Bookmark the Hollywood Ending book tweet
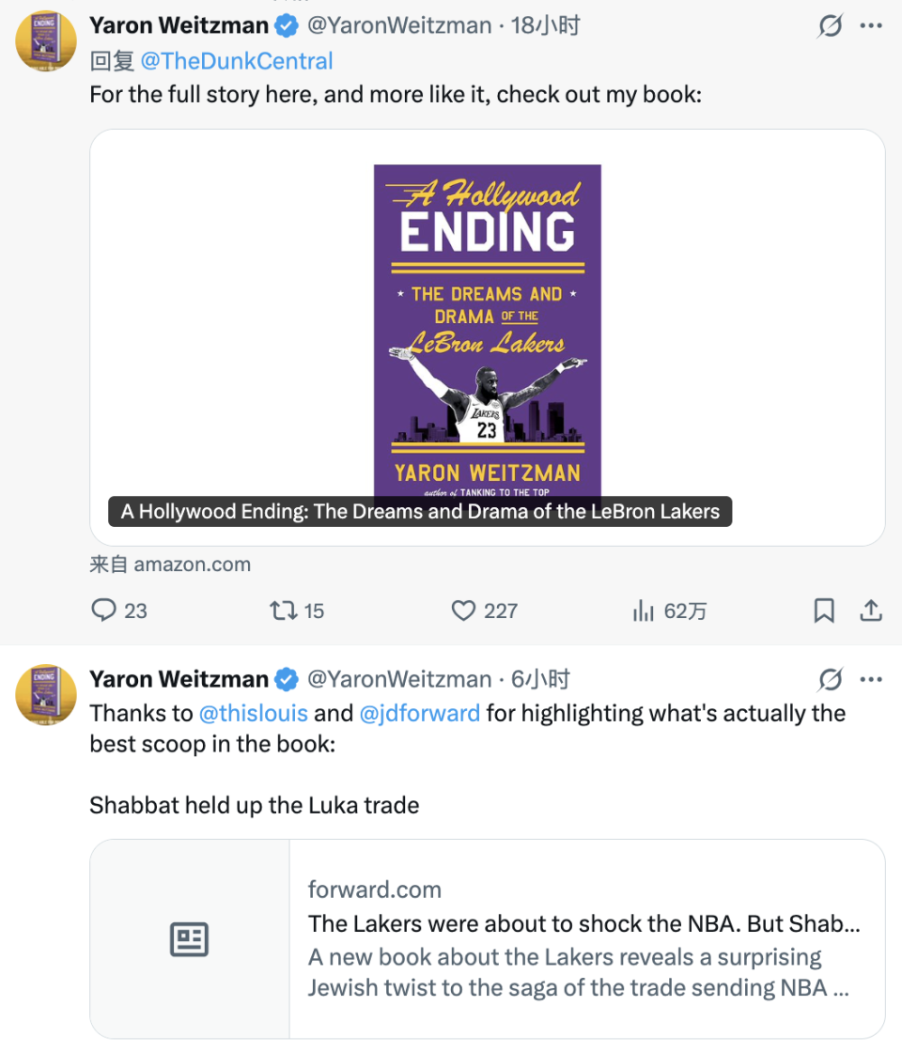 (824, 611)
